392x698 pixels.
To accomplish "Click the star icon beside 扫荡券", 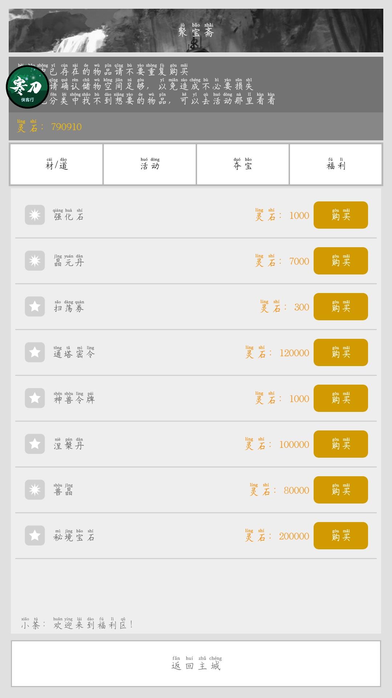I will tap(35, 306).
